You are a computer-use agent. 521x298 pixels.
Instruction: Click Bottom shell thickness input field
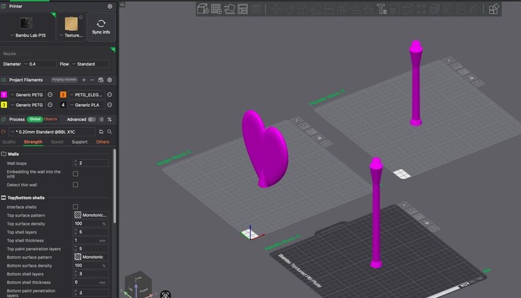[x=91, y=282]
